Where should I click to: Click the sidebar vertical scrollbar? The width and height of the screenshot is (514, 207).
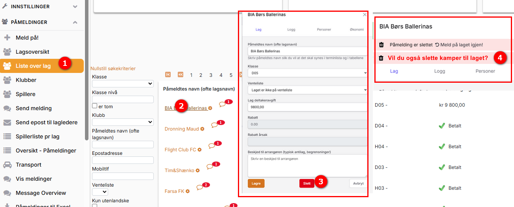[87, 70]
